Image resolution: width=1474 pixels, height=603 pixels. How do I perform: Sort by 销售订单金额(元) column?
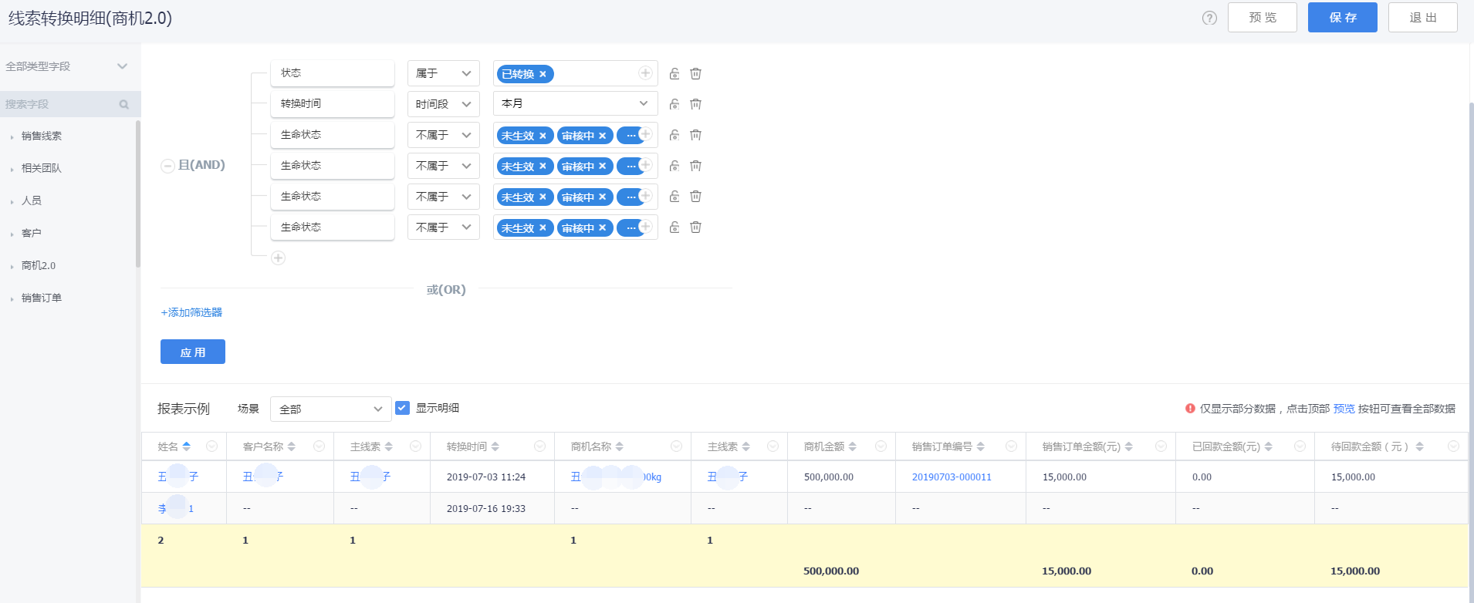point(1129,446)
